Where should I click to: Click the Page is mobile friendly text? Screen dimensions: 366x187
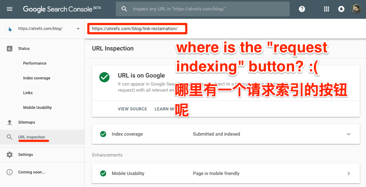click(x=216, y=173)
